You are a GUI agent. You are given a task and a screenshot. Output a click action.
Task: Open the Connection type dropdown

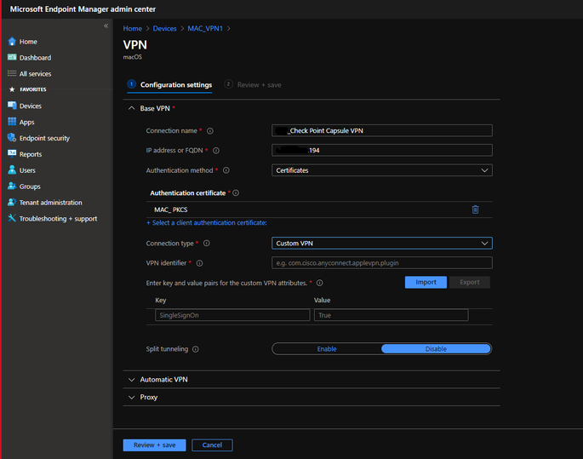tap(381, 244)
